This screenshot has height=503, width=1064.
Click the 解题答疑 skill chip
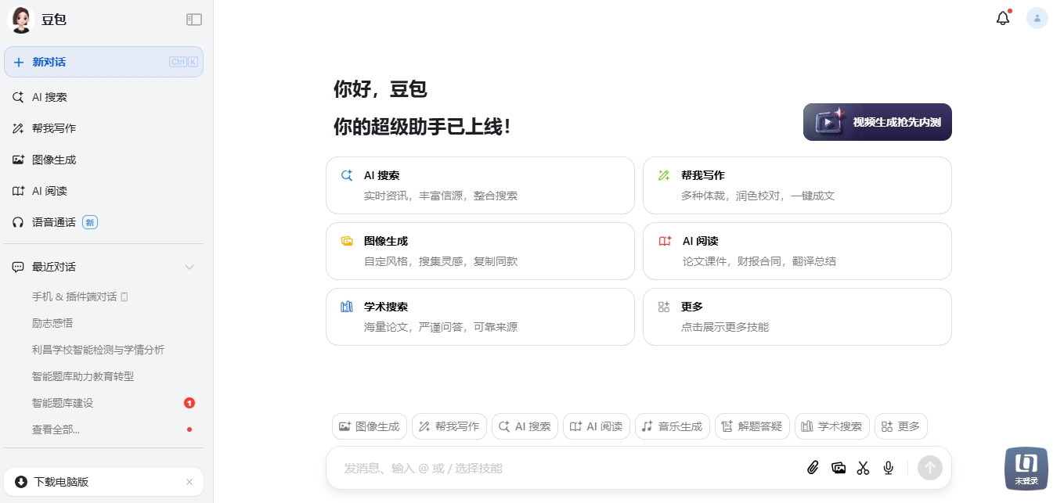[x=752, y=426]
